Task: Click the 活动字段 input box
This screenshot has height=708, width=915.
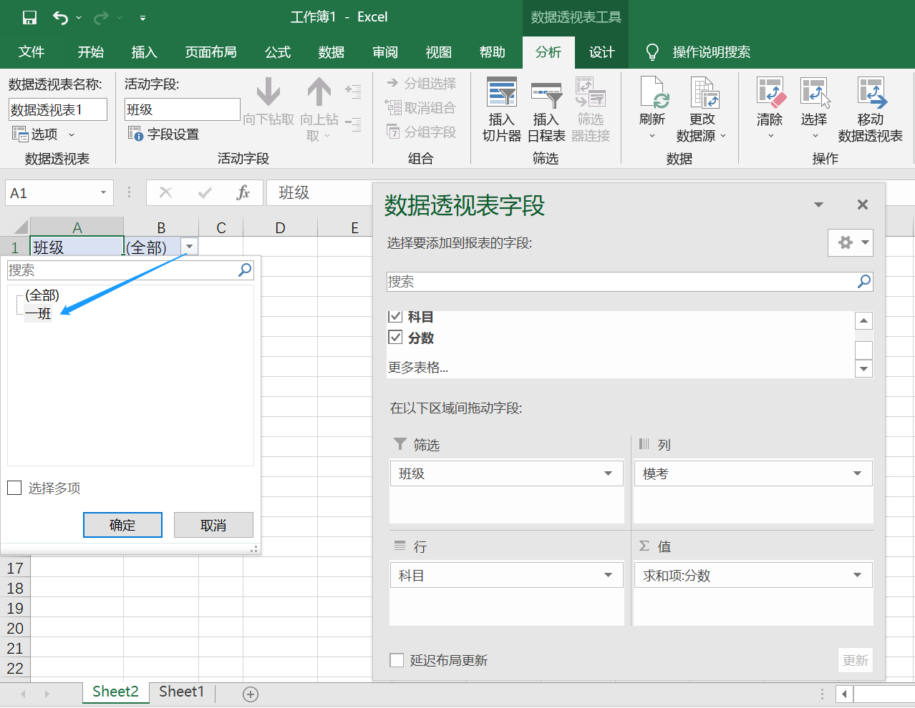Action: [x=183, y=109]
